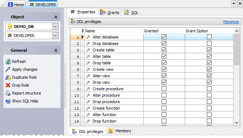
Task: Check Granted for Create procedure
Action: tap(164, 89)
